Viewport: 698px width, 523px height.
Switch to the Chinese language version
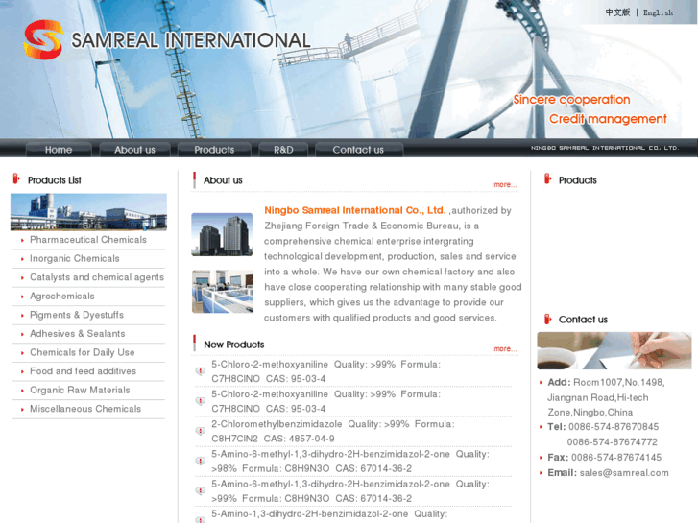(617, 12)
